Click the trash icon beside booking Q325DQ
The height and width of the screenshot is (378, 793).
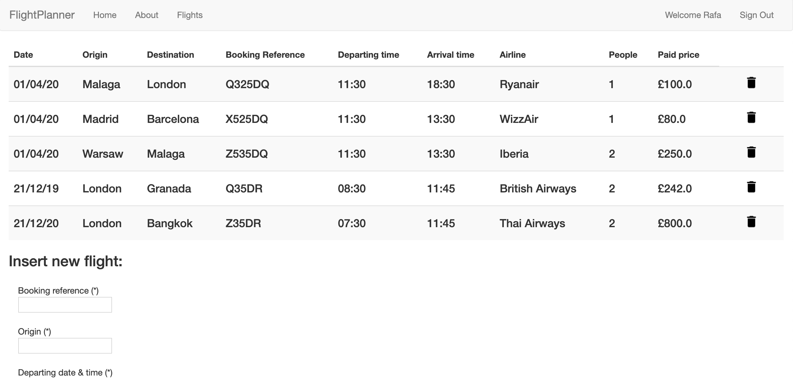(x=751, y=83)
